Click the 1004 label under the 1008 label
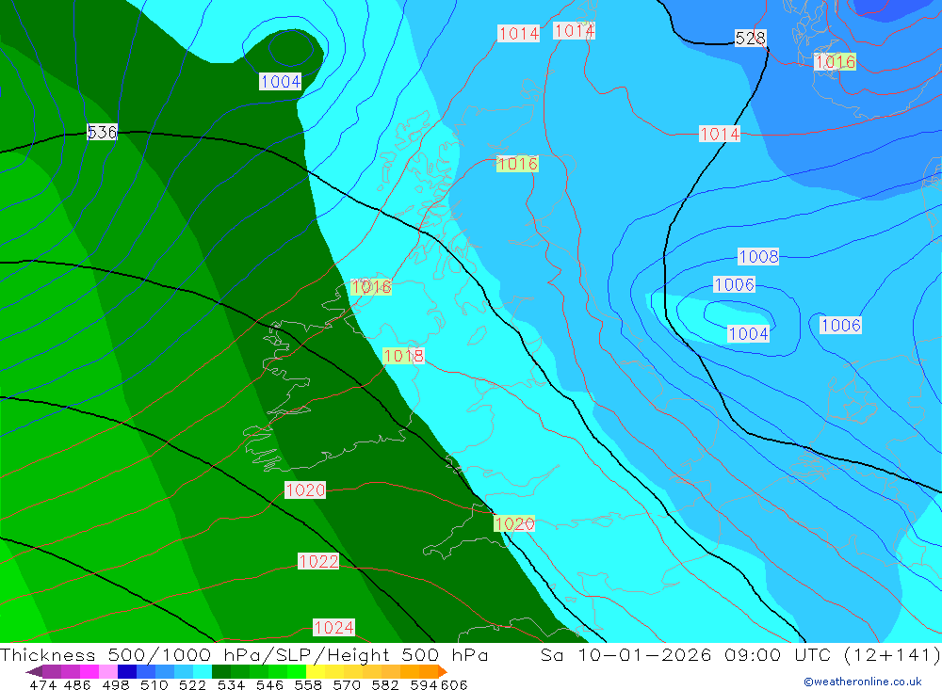This screenshot has width=942, height=690. click(x=749, y=333)
